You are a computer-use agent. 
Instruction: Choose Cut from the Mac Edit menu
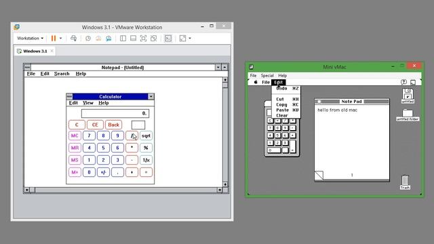coord(286,99)
